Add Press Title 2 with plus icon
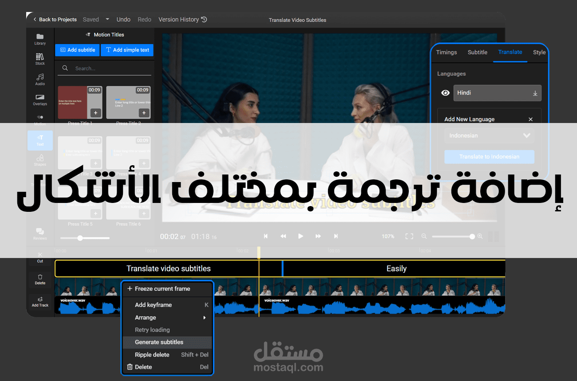The image size is (577, 381). 144,113
